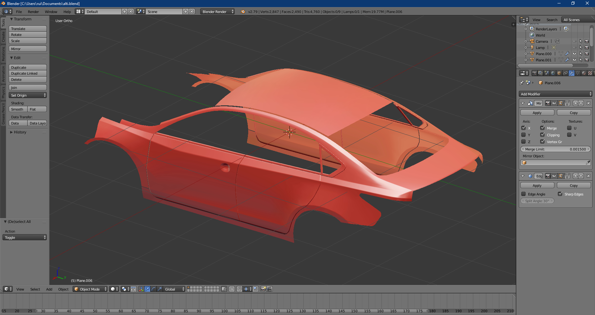
Task: Switch to the Physics sidebar tab
Action: [3, 93]
